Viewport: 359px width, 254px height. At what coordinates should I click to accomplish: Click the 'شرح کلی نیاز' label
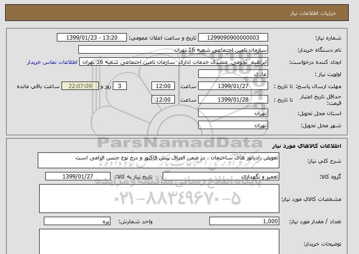[x=324, y=161]
